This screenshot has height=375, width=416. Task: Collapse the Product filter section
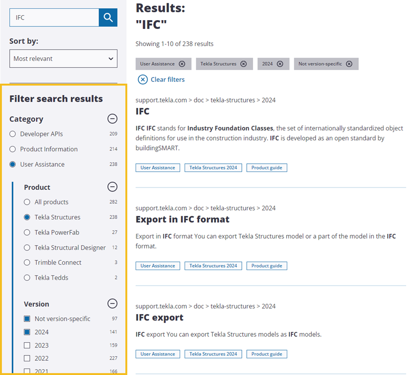point(112,187)
